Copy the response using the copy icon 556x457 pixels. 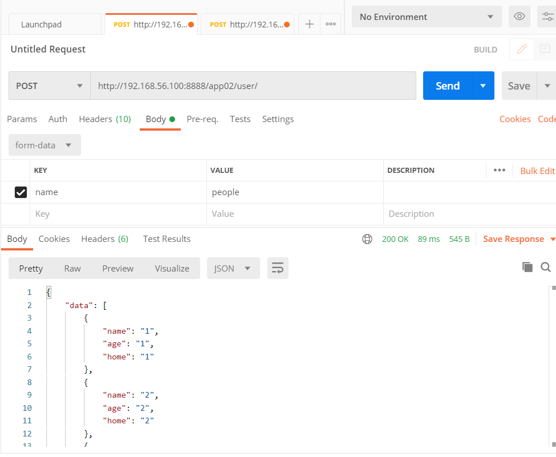[527, 267]
